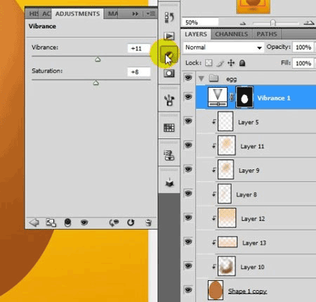This screenshot has width=316, height=302.
Task: Zoom in with Navigator large mountains icon
Action: pyautogui.click(x=309, y=22)
